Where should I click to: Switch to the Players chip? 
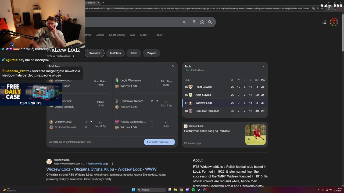coord(152,53)
